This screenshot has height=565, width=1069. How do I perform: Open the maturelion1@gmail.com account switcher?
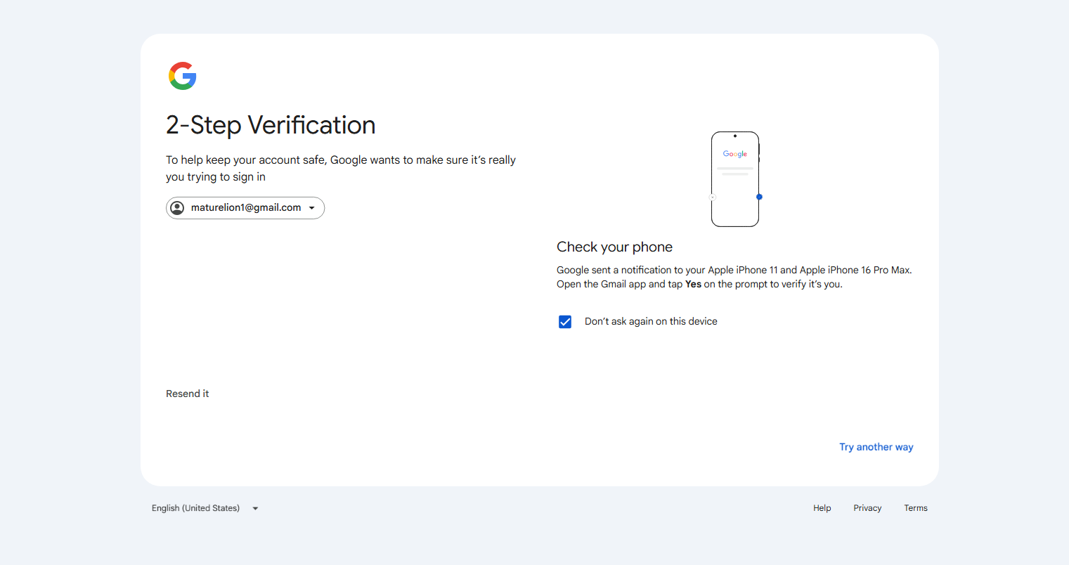tap(245, 208)
